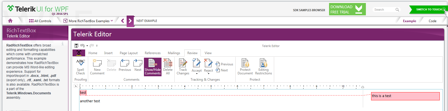Image resolution: width=448 pixels, height=111 pixels.
Task: Click DOWNLOAD FREE TRIAL button
Action: 347,9
